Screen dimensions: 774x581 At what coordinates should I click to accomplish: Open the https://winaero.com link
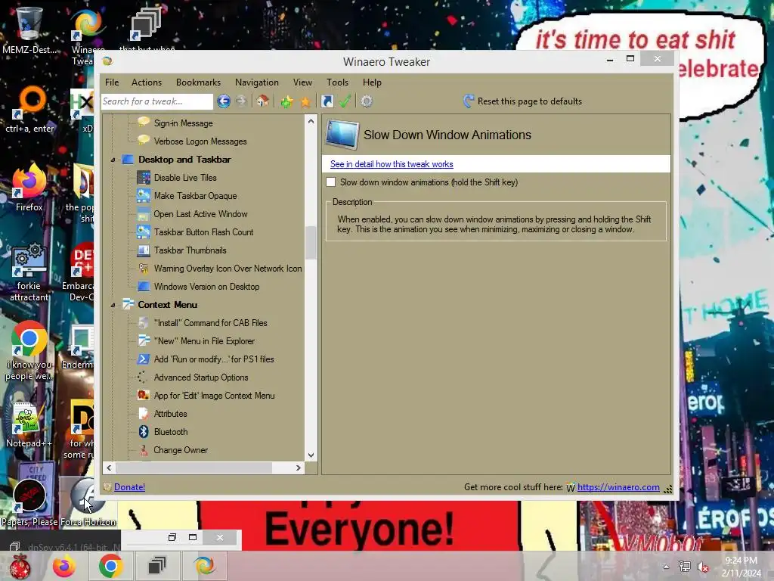click(618, 487)
